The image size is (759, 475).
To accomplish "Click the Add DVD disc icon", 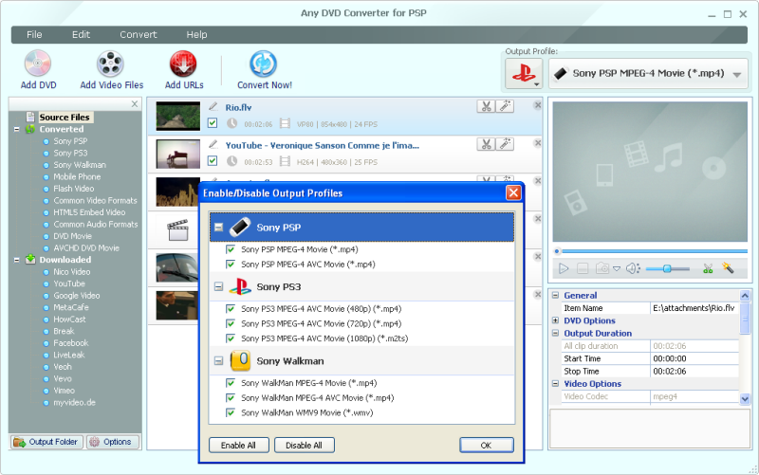I will 38,64.
